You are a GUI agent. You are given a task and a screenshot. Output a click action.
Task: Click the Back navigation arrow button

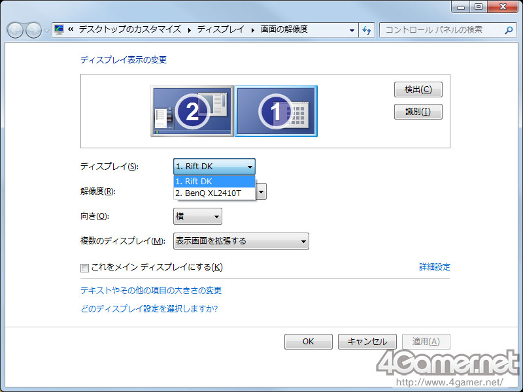point(16,30)
